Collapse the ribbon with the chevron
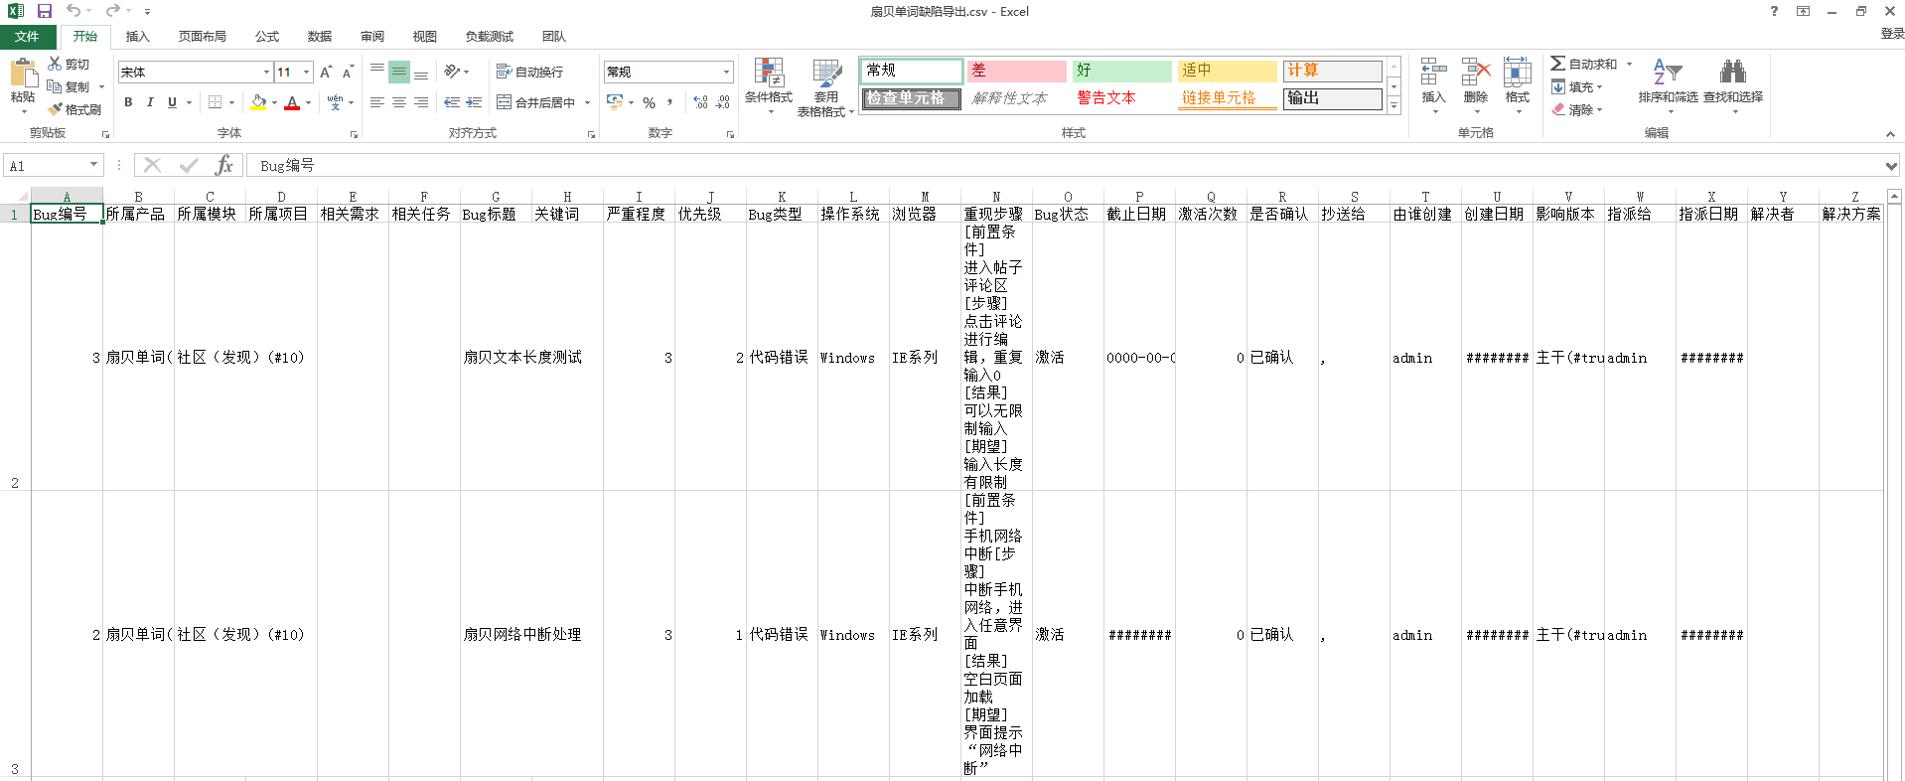The width and height of the screenshot is (1905, 781). 1890,134
